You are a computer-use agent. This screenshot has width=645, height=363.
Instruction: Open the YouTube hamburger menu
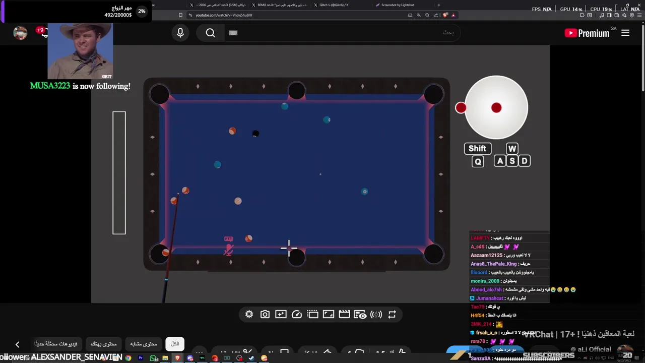(x=625, y=33)
